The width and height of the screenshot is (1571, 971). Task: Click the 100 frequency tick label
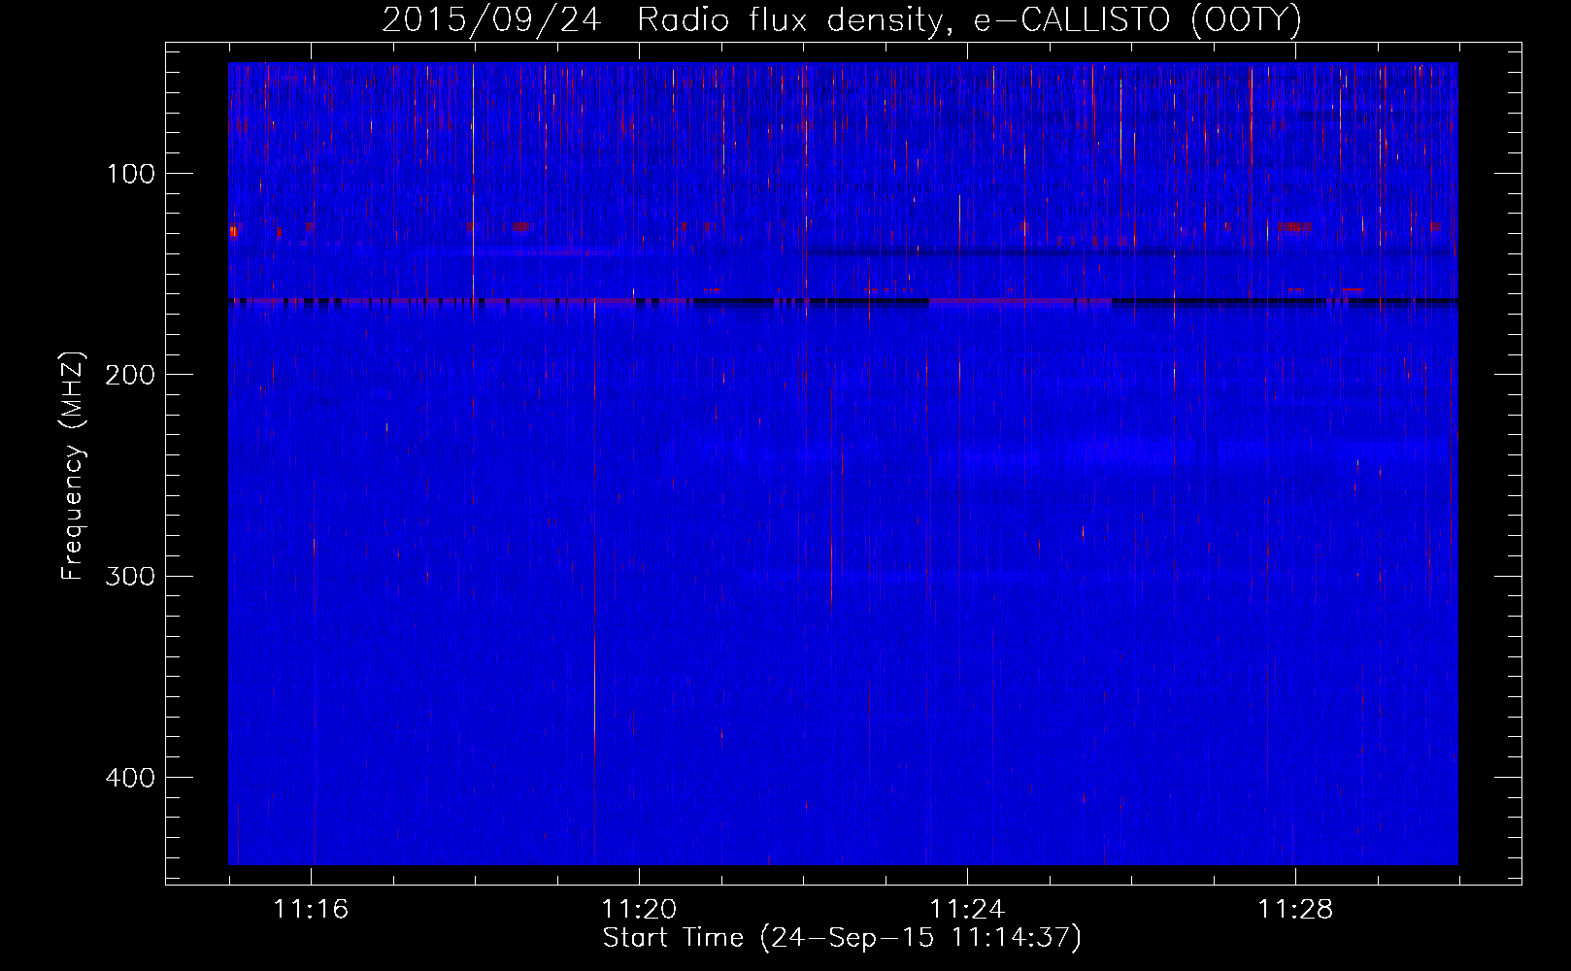131,174
